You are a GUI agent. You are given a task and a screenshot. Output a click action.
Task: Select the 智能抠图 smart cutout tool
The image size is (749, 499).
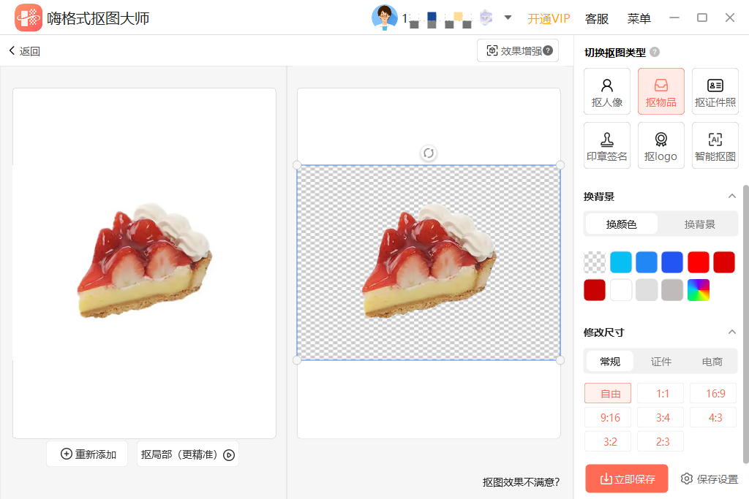click(715, 145)
